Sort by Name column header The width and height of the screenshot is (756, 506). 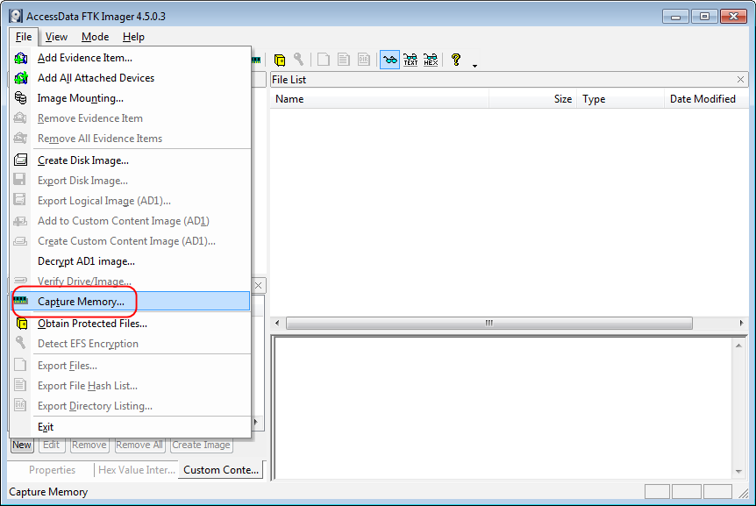pyautogui.click(x=380, y=99)
